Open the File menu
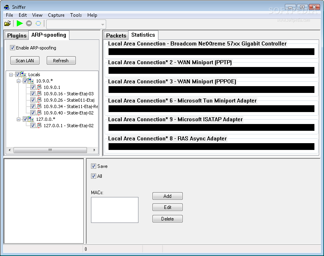324x256 pixels. (x=10, y=15)
